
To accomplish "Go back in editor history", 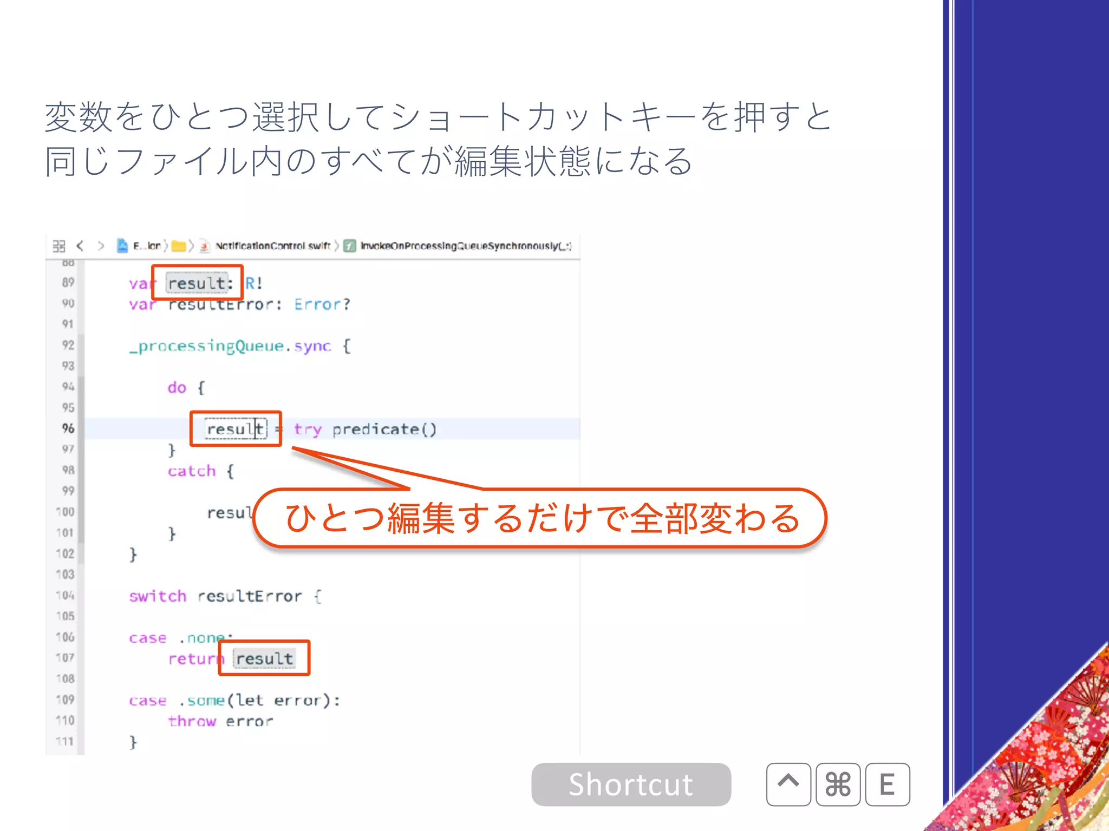I will pos(80,246).
